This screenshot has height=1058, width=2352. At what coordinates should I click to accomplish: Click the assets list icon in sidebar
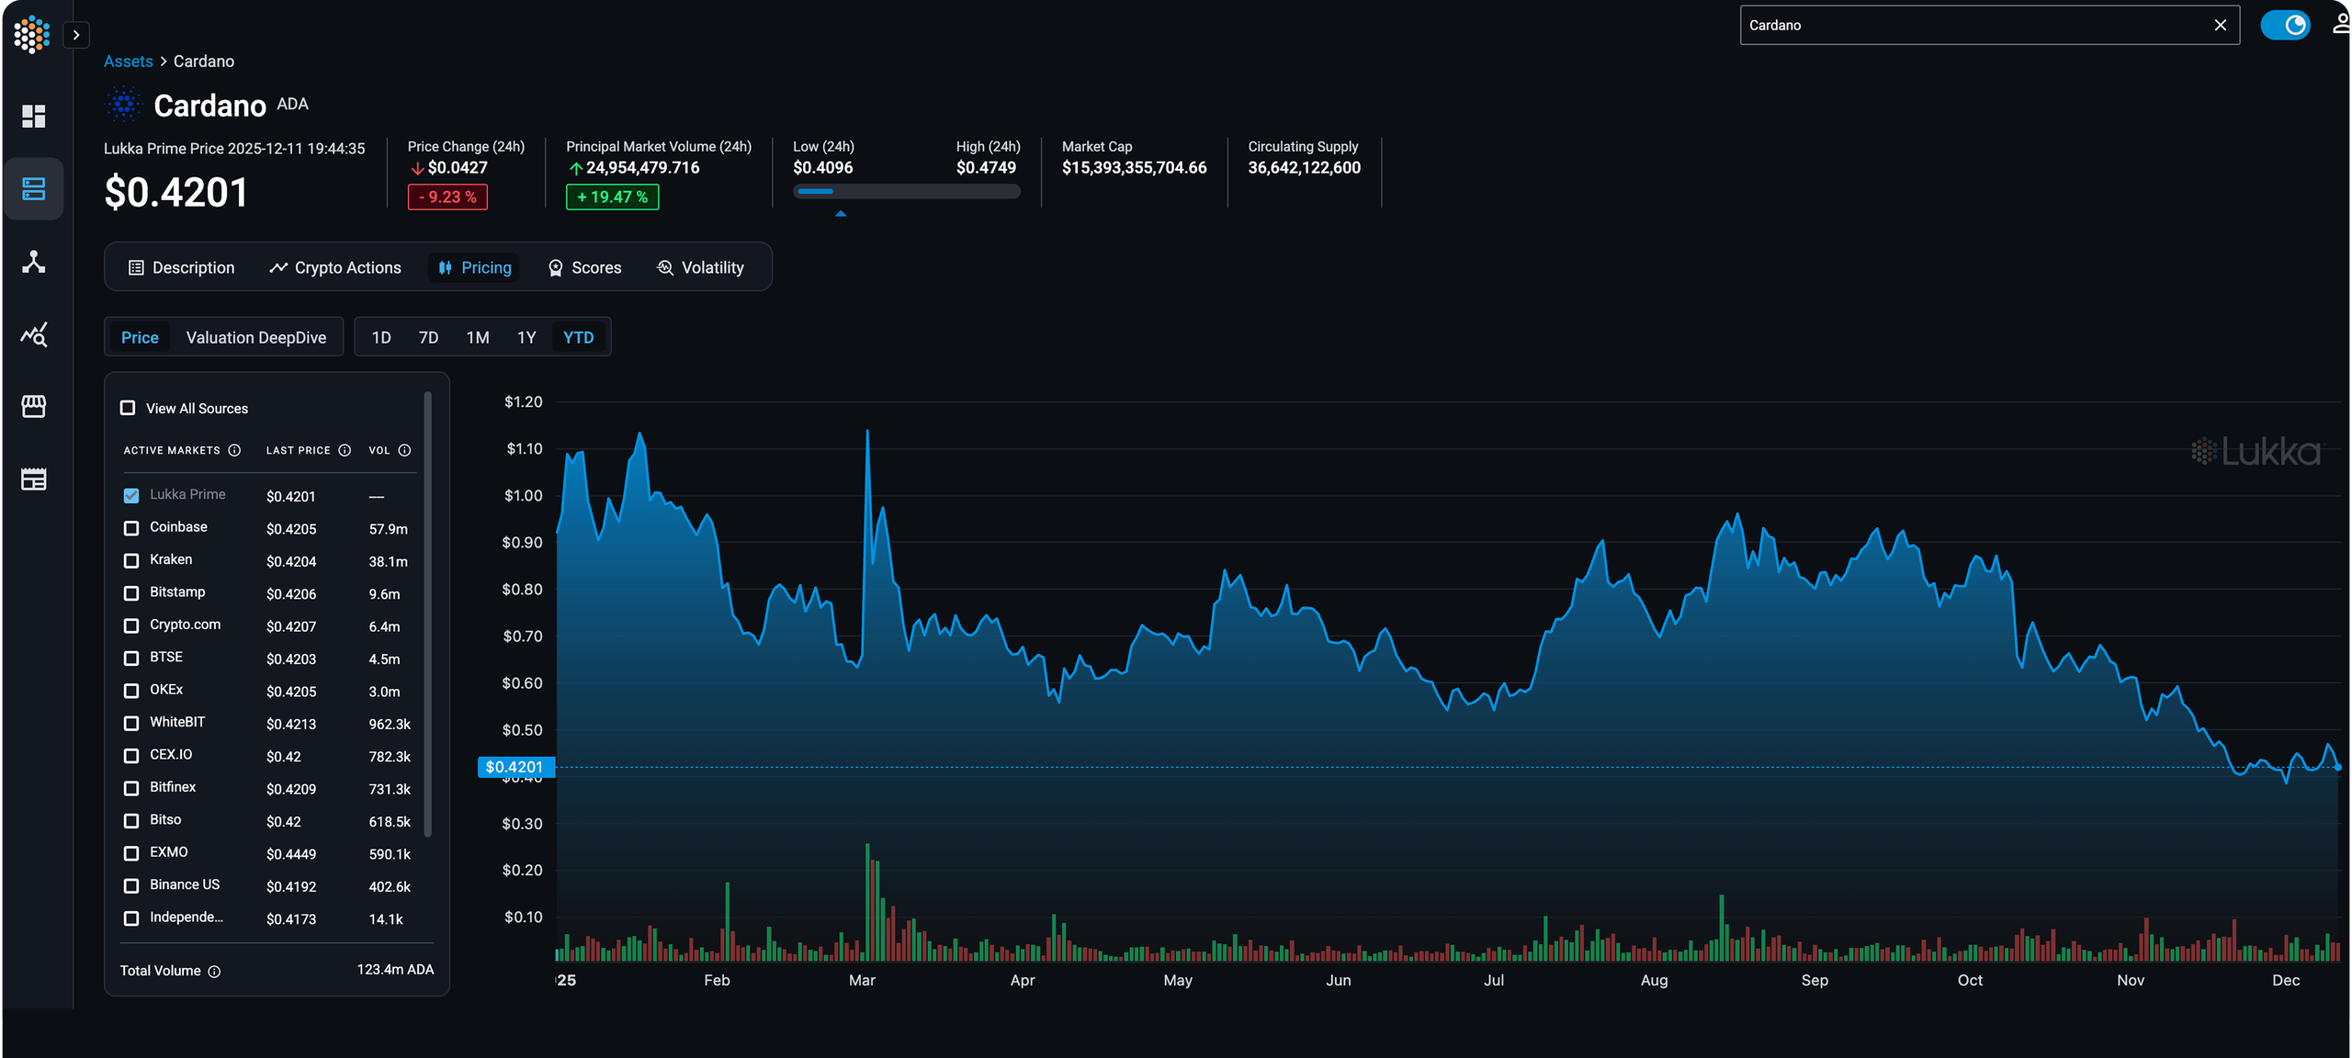coord(34,188)
